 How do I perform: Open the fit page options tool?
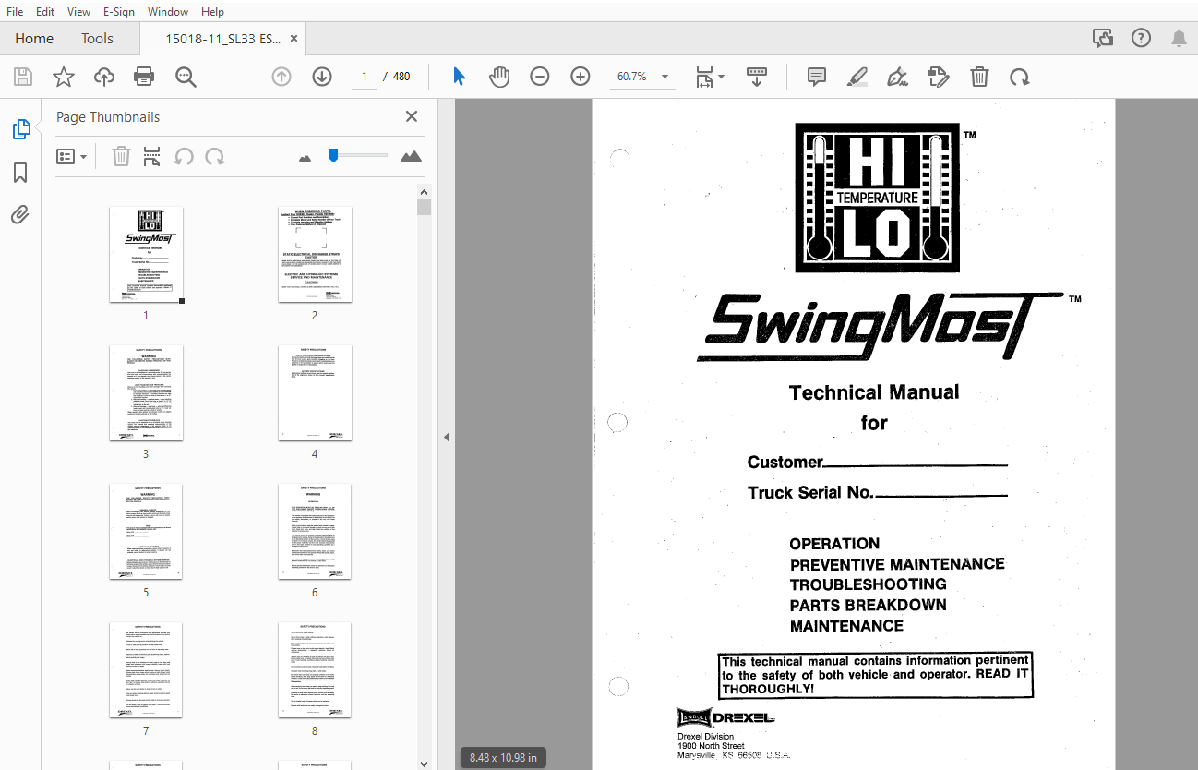point(709,77)
